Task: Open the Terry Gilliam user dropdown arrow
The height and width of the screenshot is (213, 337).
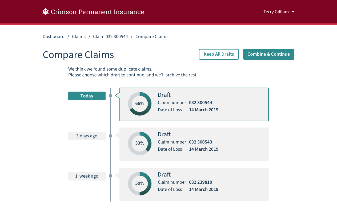Action: point(293,12)
